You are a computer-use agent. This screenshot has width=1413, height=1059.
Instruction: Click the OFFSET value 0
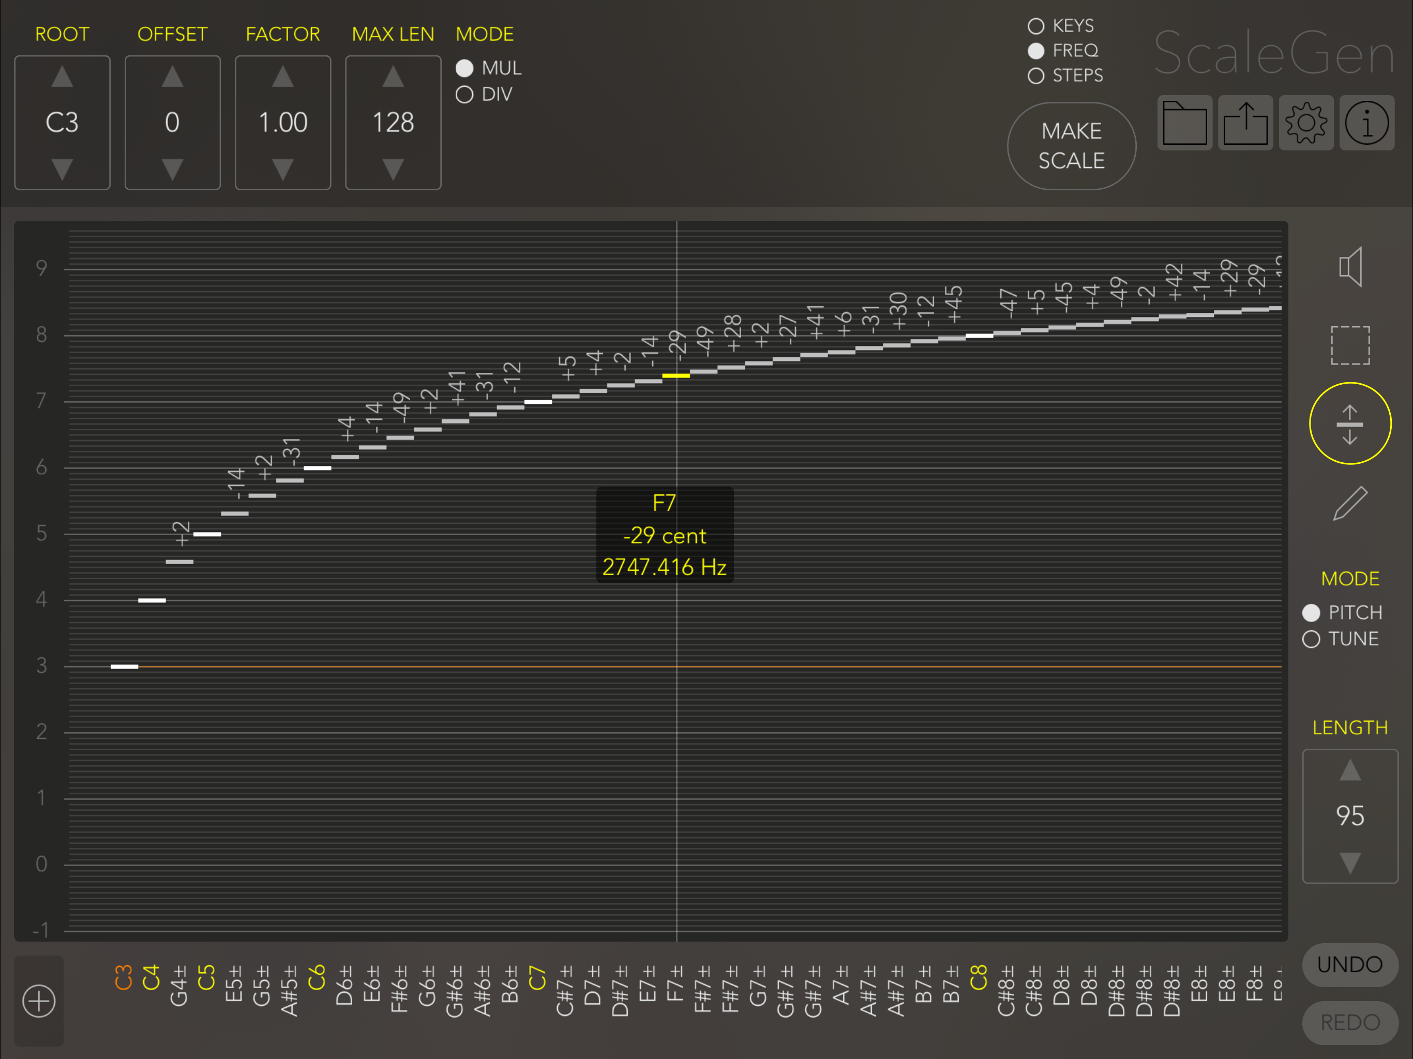(172, 123)
